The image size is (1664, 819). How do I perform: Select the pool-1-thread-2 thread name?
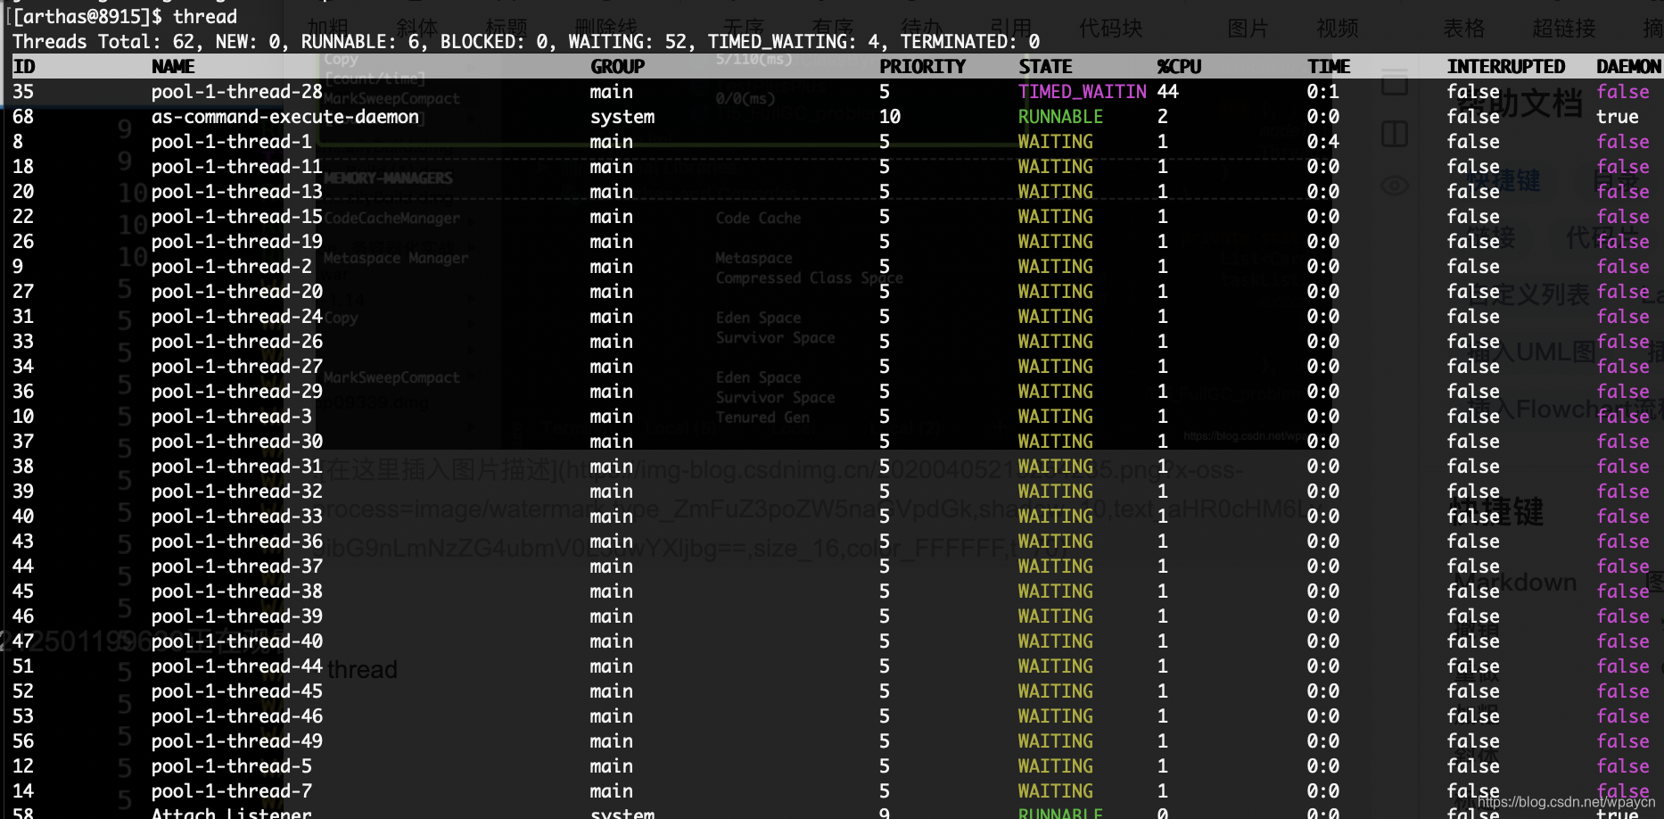232,267
